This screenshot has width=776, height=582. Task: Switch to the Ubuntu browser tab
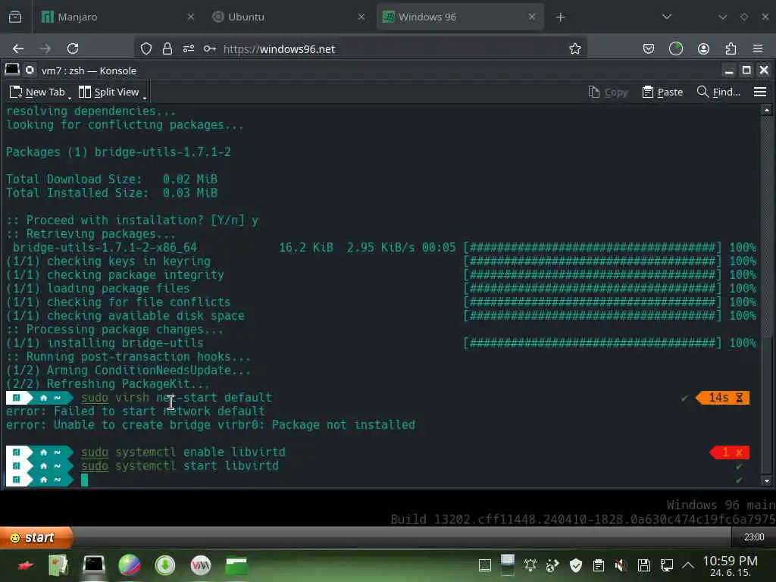pos(289,17)
